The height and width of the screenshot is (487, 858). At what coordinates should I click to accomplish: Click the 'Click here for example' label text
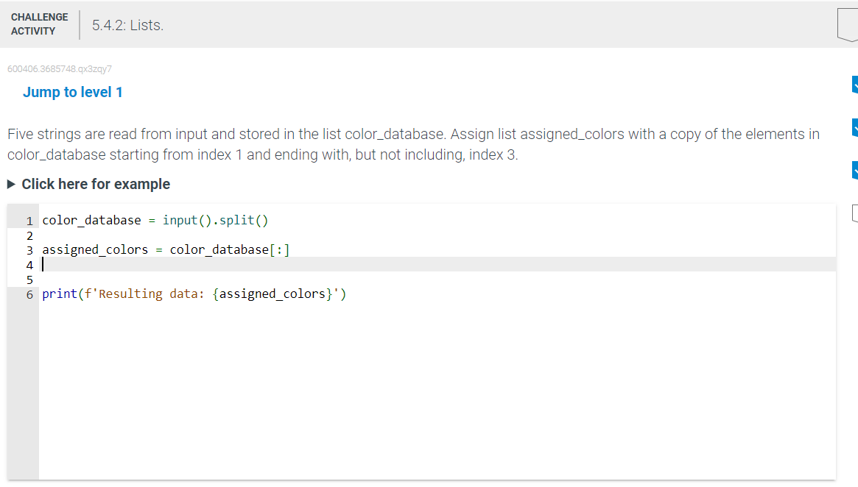click(x=95, y=184)
